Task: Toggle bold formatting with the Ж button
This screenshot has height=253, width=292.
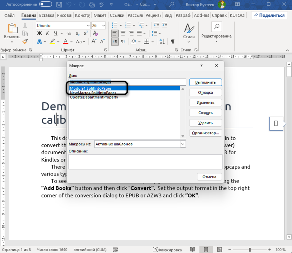Action: 39,34
